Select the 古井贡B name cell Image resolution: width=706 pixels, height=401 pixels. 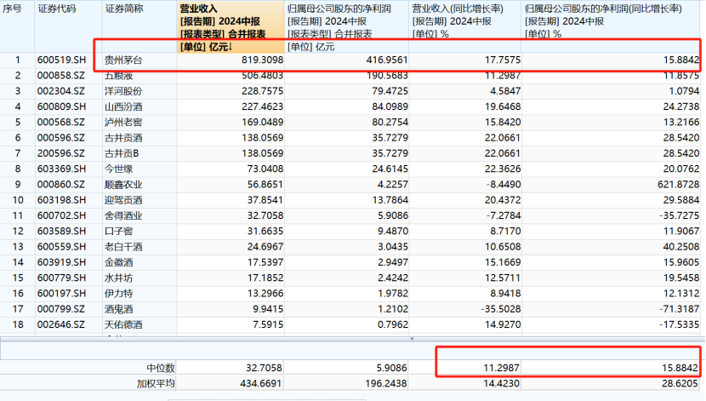pos(122,153)
